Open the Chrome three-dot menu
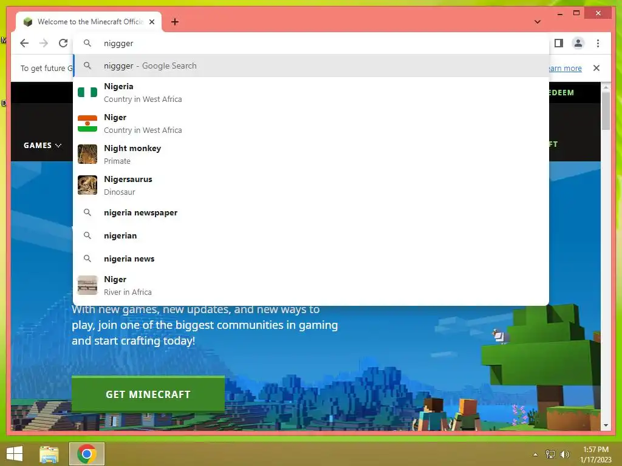 [598, 43]
